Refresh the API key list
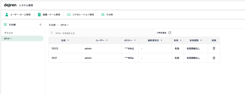 click(x=170, y=33)
